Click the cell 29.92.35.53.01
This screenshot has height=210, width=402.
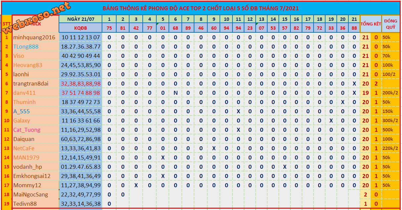pos(80,74)
